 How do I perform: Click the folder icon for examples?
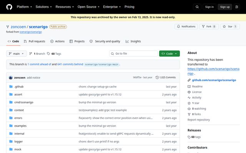[11, 125]
